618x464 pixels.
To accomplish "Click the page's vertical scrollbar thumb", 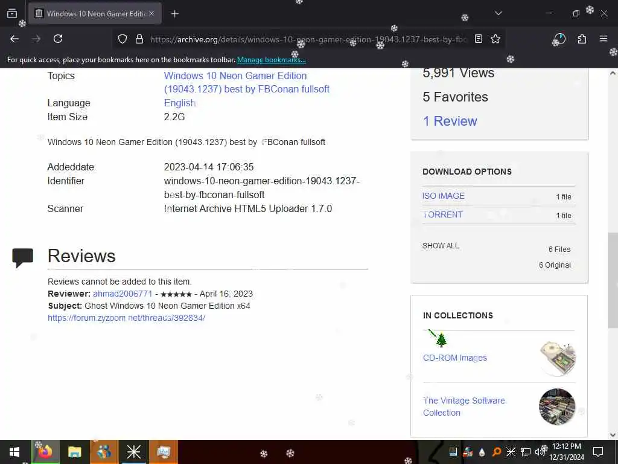I will 613,280.
